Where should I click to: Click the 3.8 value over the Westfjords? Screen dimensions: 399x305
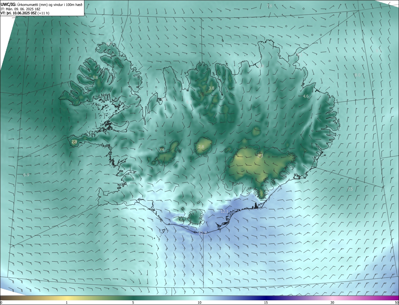point(95,77)
